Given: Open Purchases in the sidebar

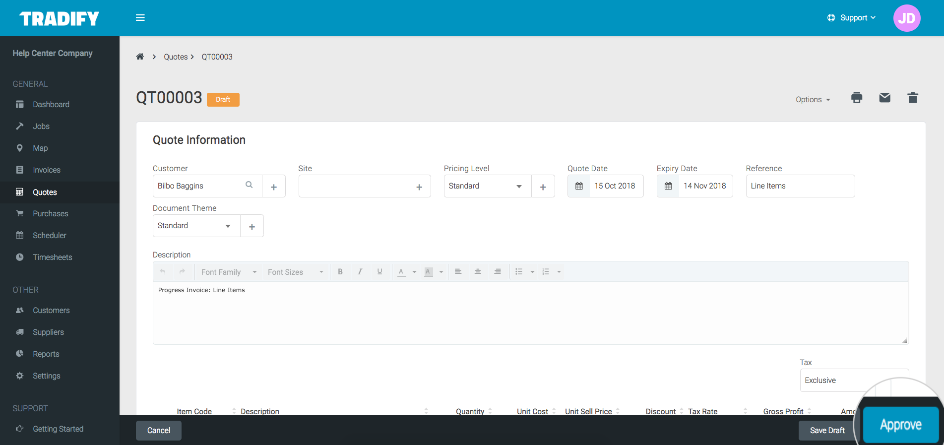Looking at the screenshot, I should pos(51,213).
